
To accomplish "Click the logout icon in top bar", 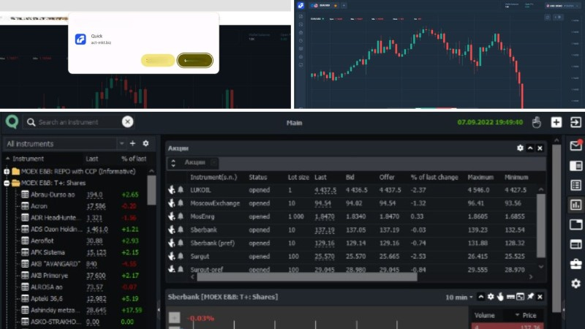I will click(x=576, y=122).
